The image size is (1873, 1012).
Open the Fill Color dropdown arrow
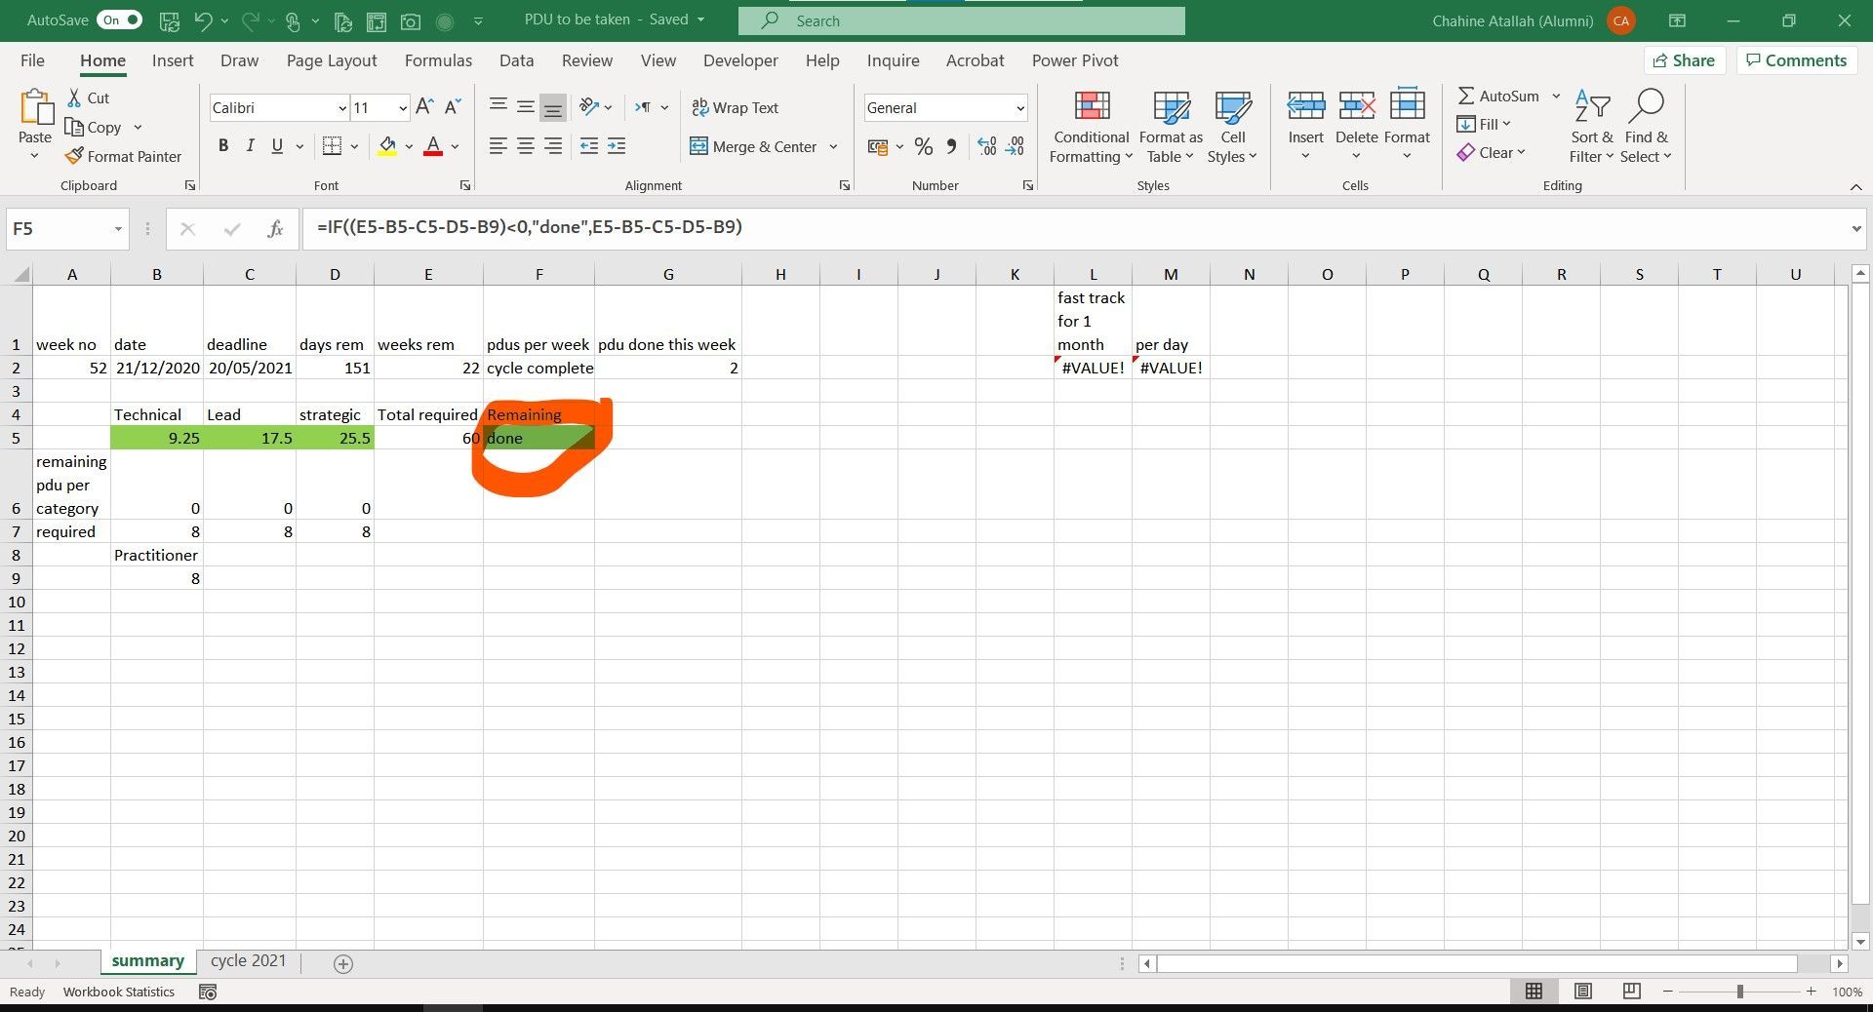409,146
